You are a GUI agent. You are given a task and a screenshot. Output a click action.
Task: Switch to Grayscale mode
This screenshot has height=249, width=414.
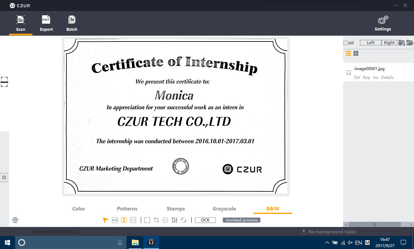[x=224, y=209]
